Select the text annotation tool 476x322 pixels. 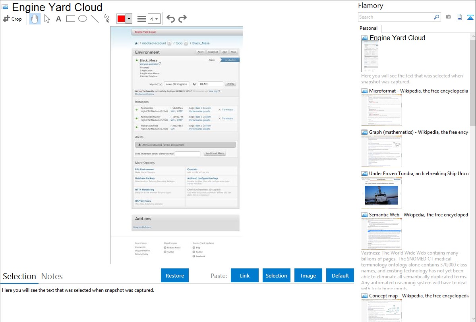(58, 19)
